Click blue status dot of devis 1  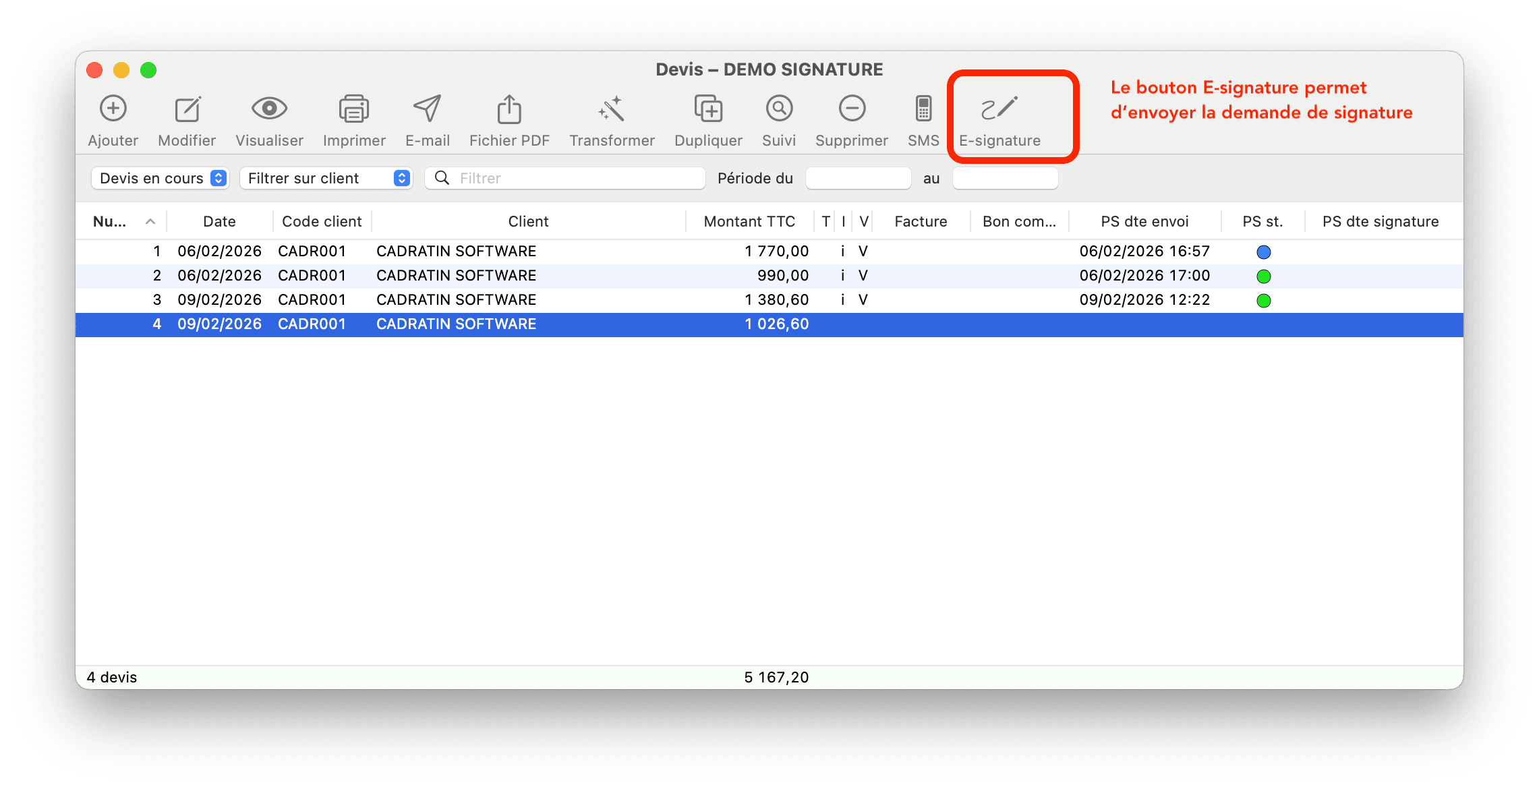click(x=1263, y=252)
